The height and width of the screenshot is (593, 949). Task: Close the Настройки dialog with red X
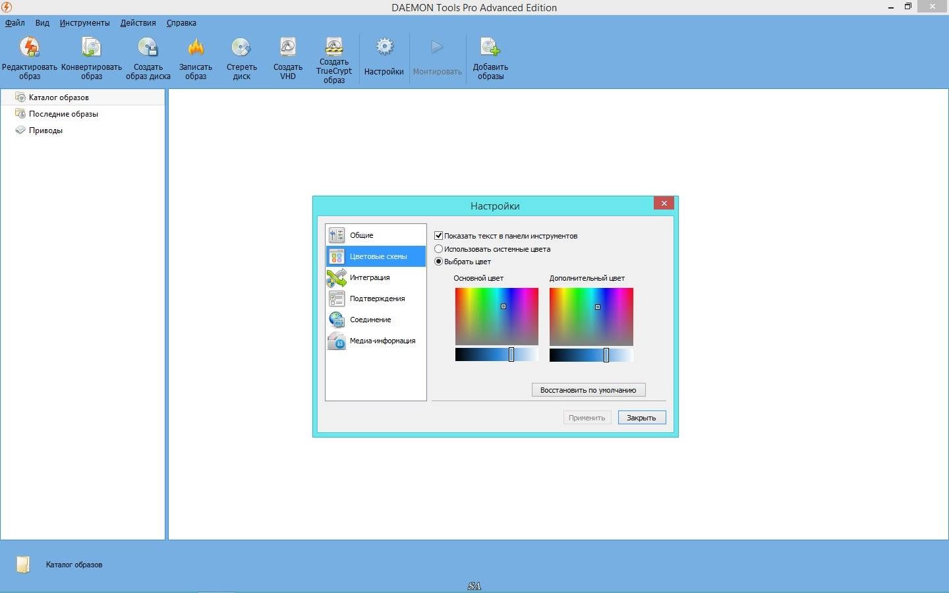(664, 203)
